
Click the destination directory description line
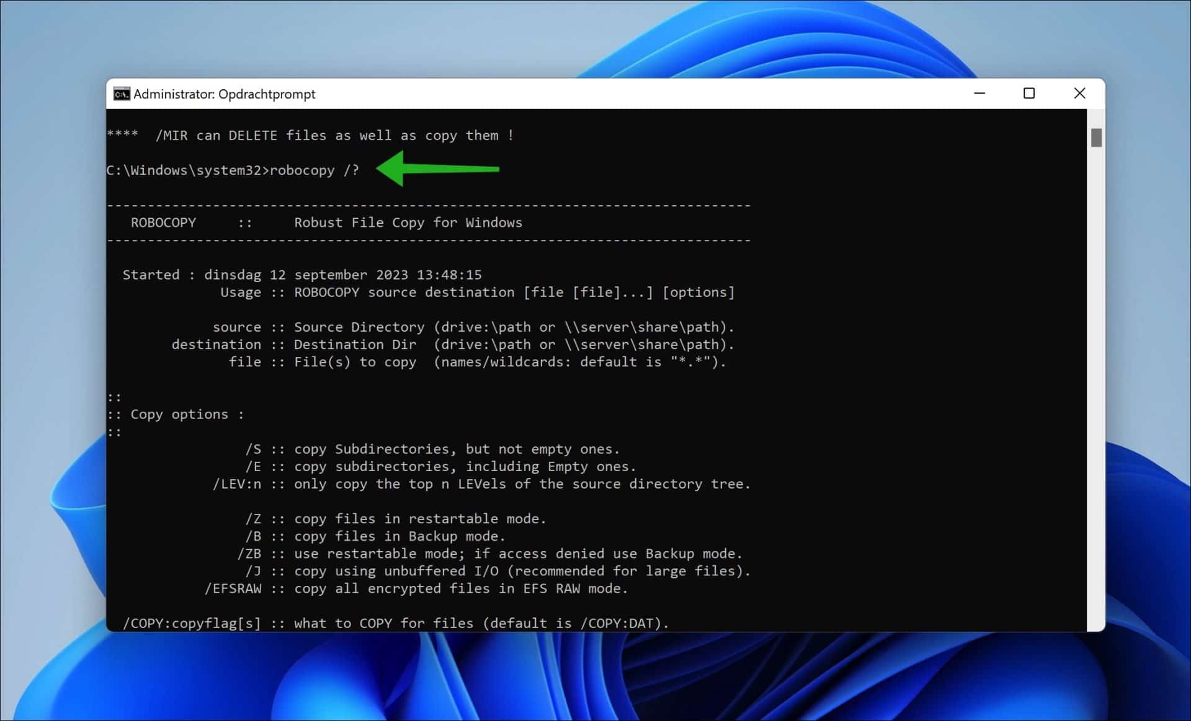pyautogui.click(x=453, y=344)
